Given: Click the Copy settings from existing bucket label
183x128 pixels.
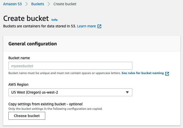Looking at the screenshot, I should coord(45,104).
